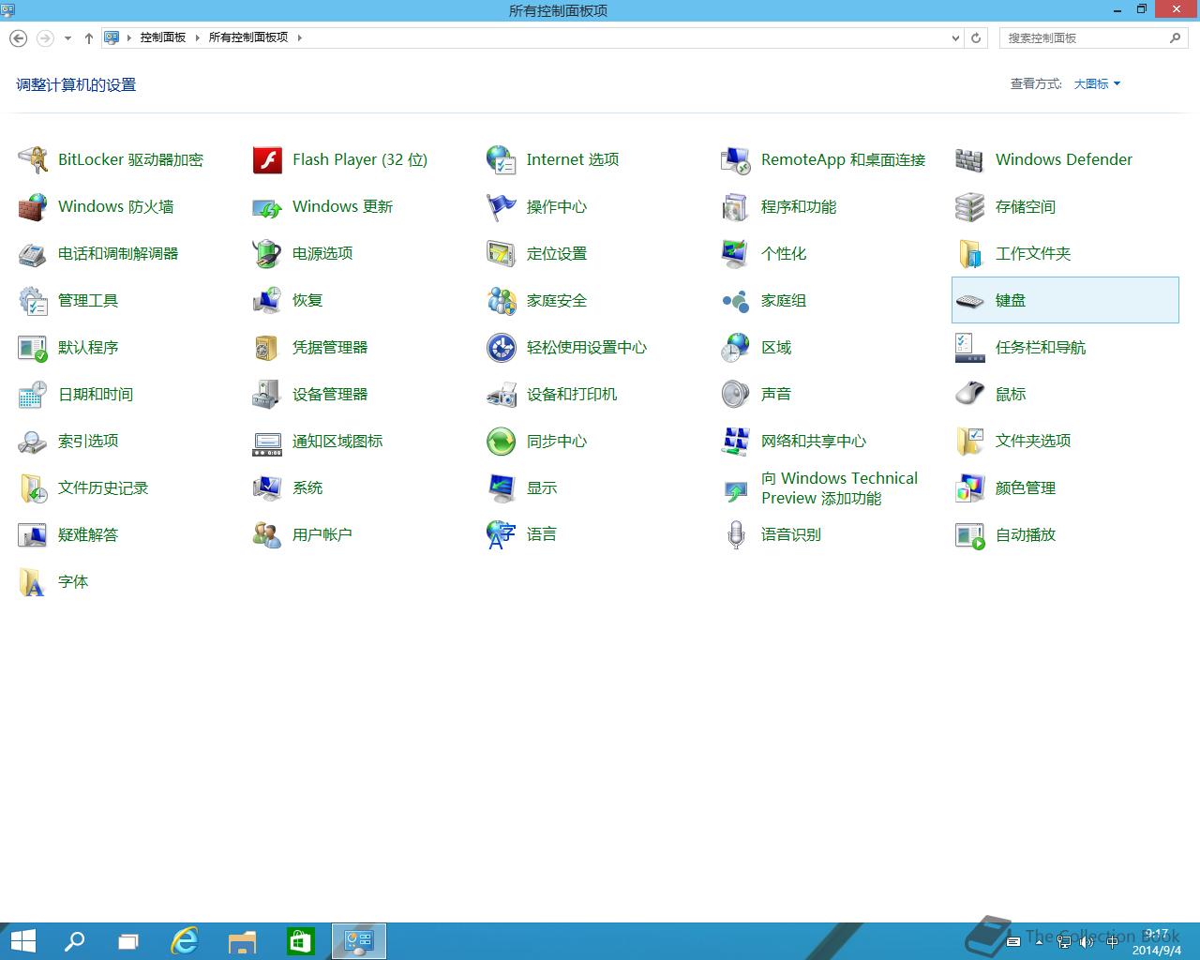Screen dimensions: 1200x960
Task: Click the 显示 link text
Action: [542, 487]
